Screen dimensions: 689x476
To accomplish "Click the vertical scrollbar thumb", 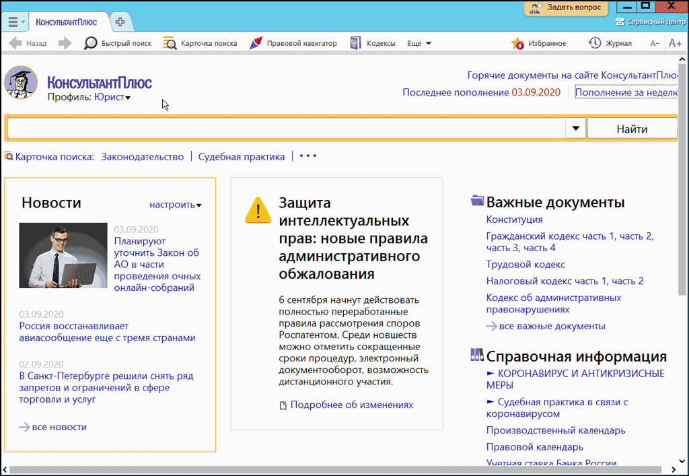I will click(682, 179).
